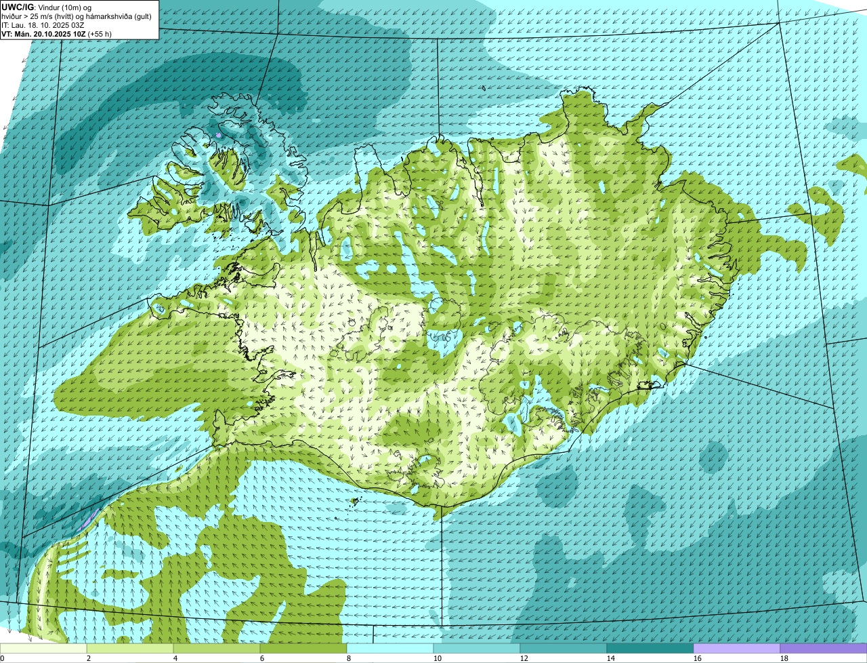Image resolution: width=867 pixels, height=663 pixels.
Task: Select the dark teal 14–16 m/s legend swatch
Action: coord(650,648)
